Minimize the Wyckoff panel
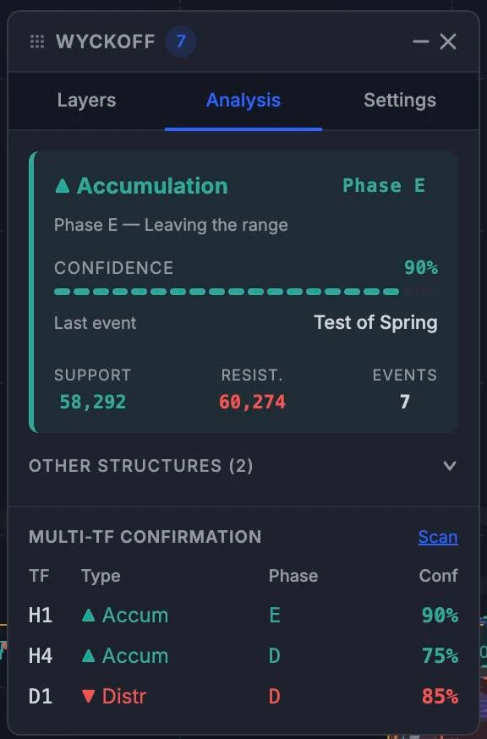Screen dimensions: 487x739 coord(420,41)
